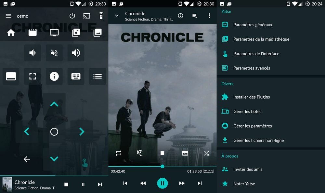
Task: Pause with the round teal button
Action: click(x=162, y=183)
